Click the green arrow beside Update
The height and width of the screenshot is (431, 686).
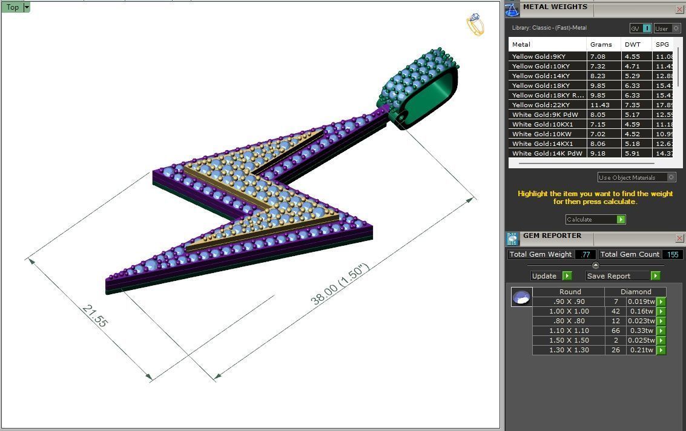tap(567, 275)
